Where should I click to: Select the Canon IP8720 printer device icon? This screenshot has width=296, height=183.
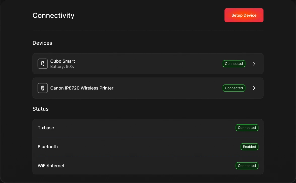[43, 88]
